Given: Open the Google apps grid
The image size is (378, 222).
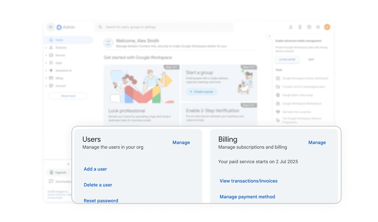Looking at the screenshot, I should click(318, 27).
